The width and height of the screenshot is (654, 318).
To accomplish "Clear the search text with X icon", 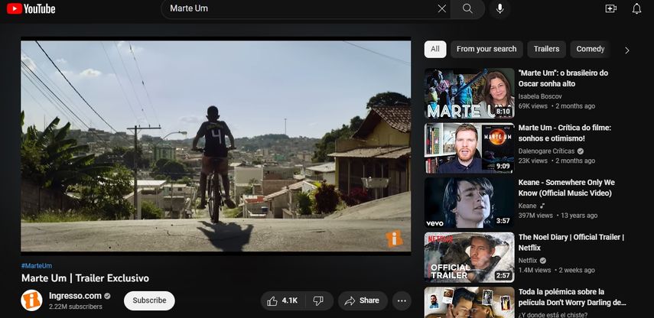I will tap(441, 8).
